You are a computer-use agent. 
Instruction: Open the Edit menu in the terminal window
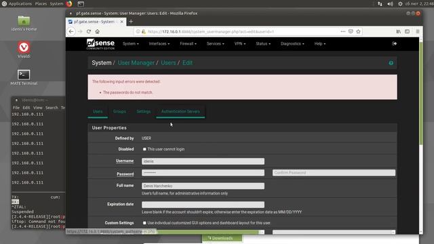(26, 108)
